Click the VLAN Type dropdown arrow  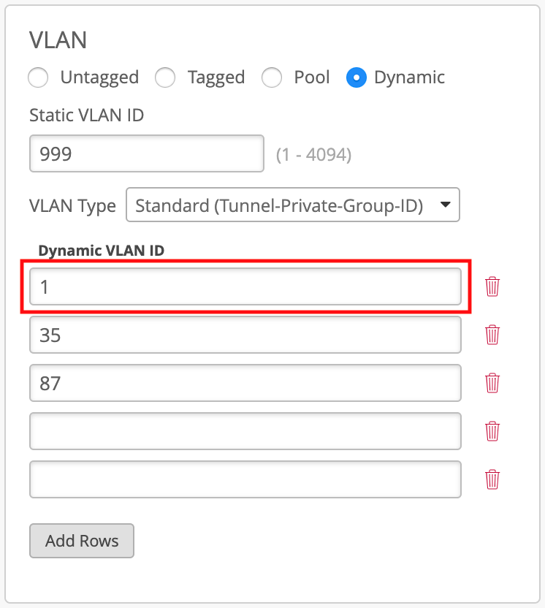pyautogui.click(x=445, y=205)
